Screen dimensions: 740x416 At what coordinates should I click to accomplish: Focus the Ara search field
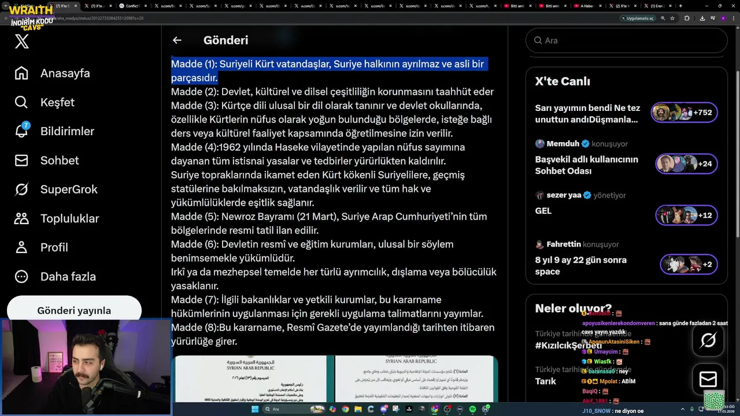pos(626,40)
